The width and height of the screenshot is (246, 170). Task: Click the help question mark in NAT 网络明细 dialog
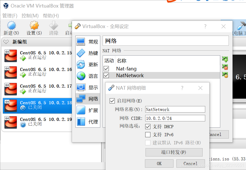(182, 88)
